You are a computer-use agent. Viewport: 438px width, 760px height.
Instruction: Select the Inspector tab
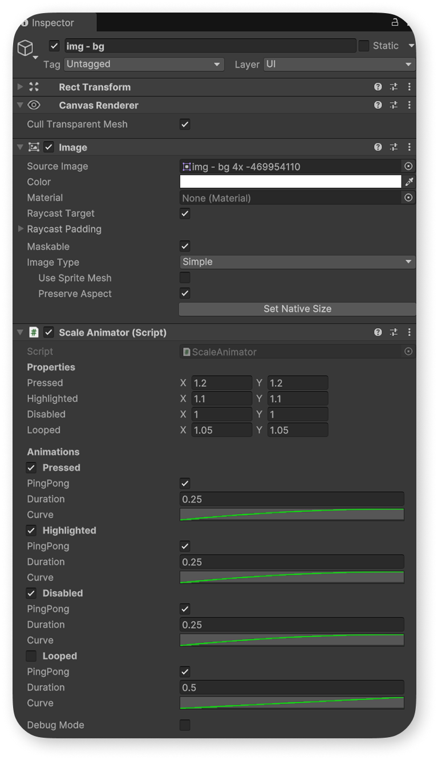tap(55, 23)
